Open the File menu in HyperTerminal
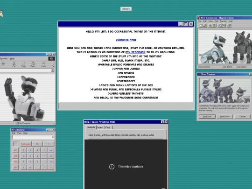The width and height of the screenshot is (252, 189). 200,21
